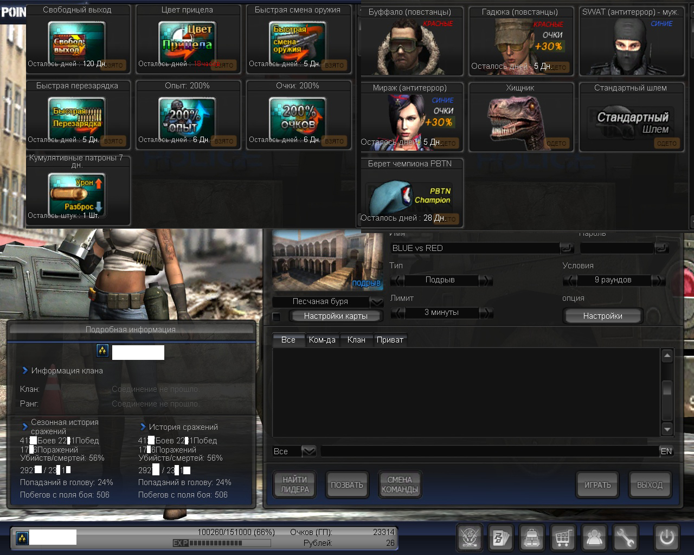Switch to the Приват chat tab
The height and width of the screenshot is (555, 694).
click(390, 340)
